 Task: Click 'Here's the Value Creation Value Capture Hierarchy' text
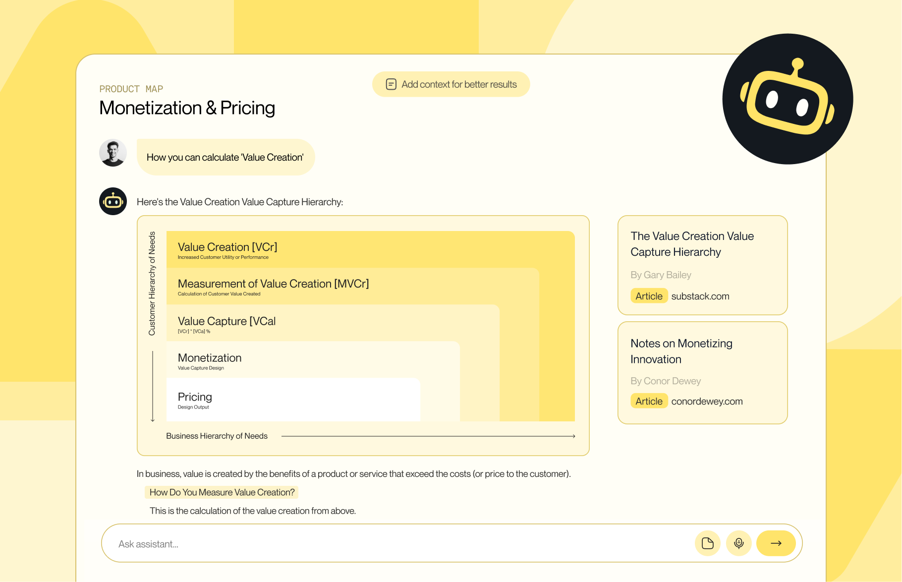tap(240, 202)
